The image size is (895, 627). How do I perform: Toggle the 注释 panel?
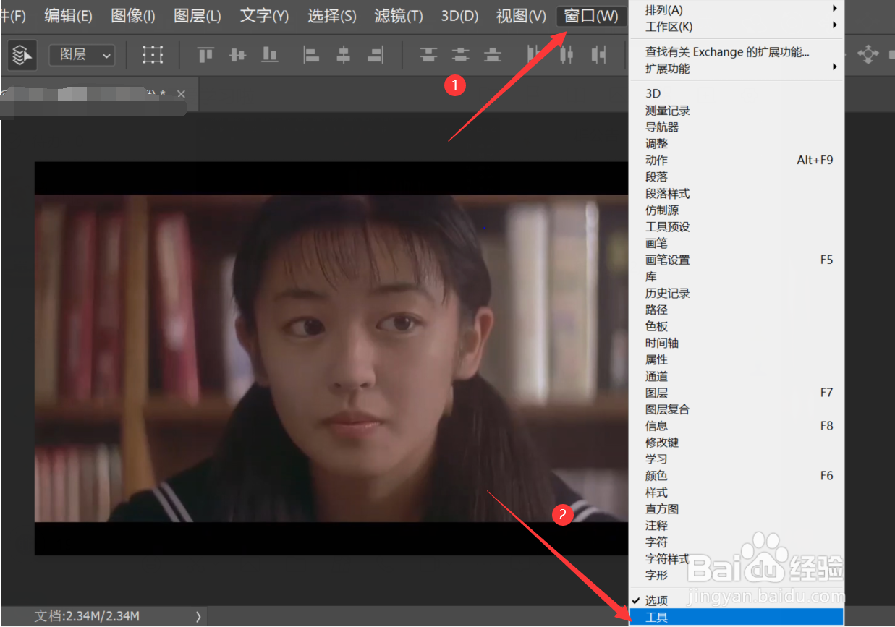(x=736, y=526)
